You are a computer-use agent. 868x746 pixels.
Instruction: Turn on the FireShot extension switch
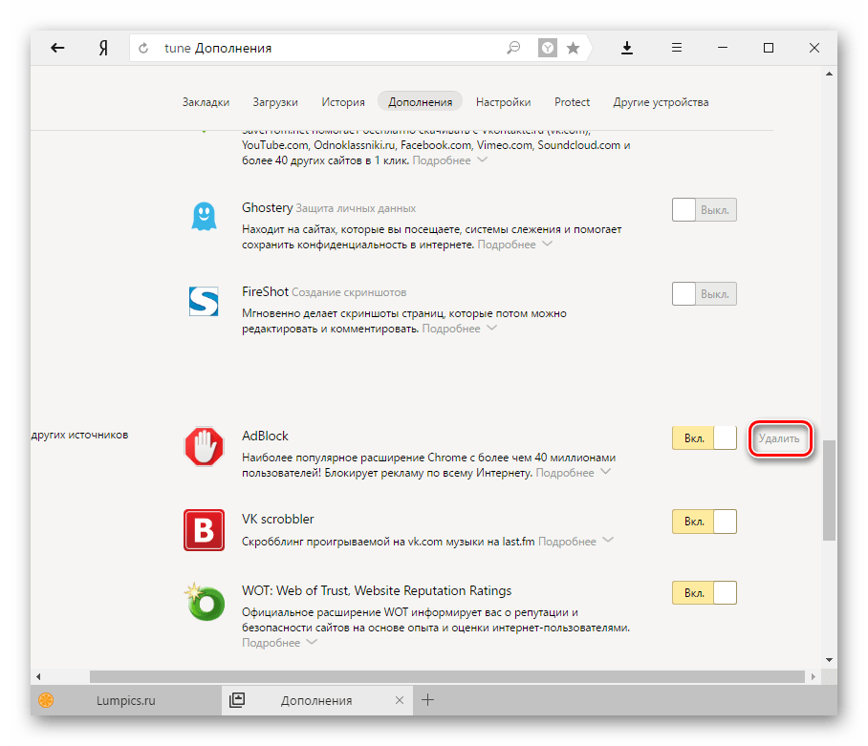pyautogui.click(x=705, y=293)
